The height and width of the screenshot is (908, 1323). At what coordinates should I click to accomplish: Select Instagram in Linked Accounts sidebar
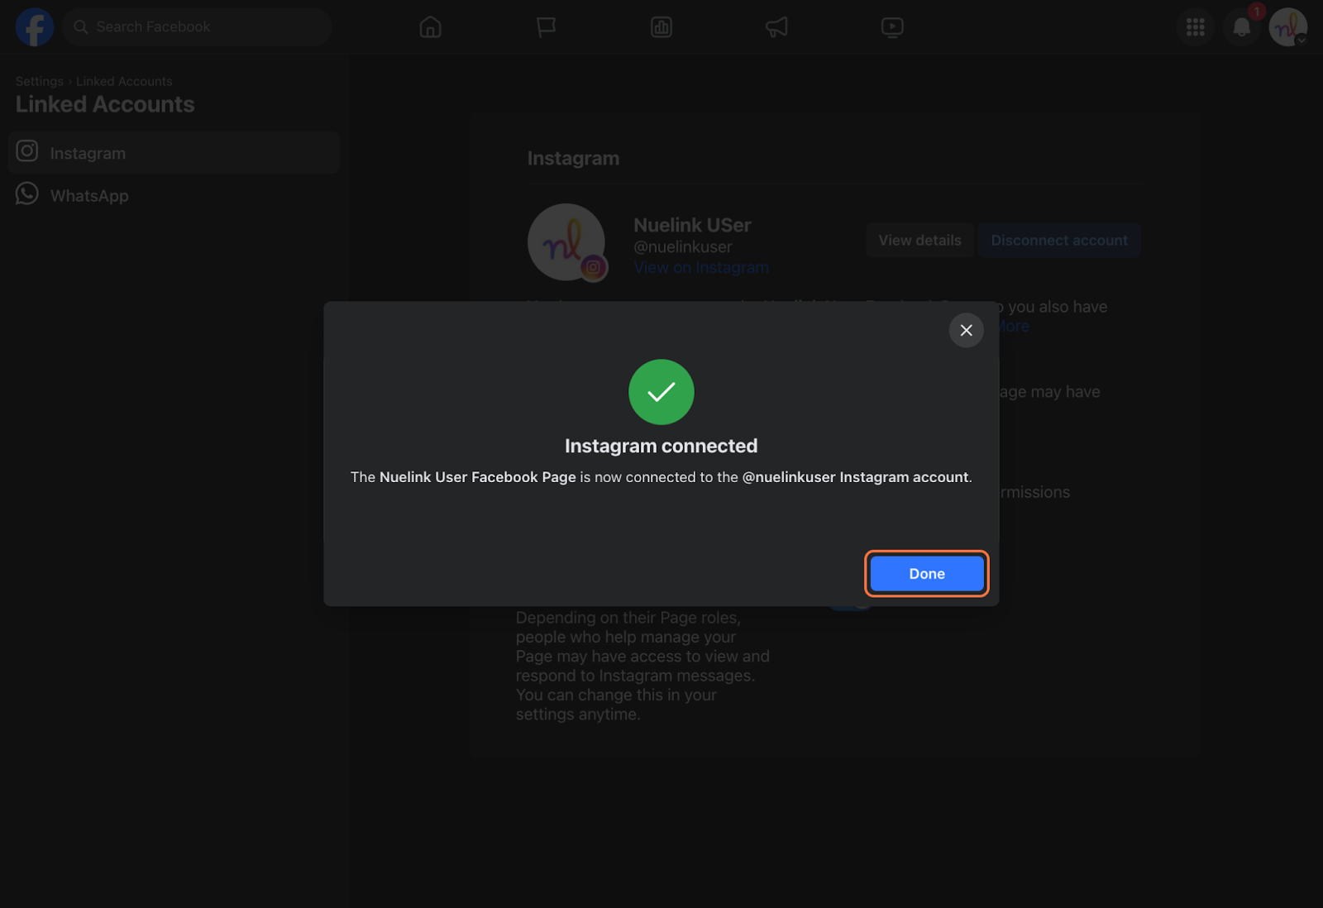[174, 153]
